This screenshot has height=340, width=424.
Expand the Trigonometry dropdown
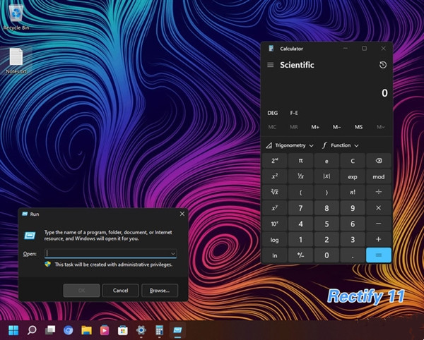click(290, 145)
